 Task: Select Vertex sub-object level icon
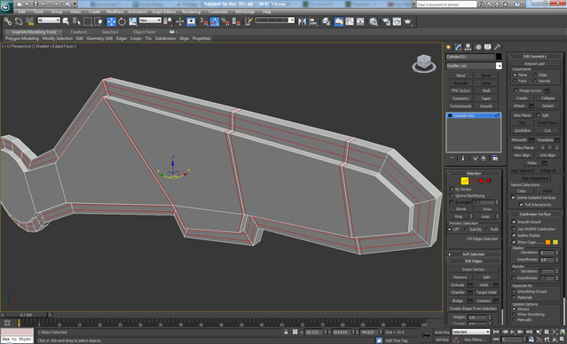click(x=456, y=181)
